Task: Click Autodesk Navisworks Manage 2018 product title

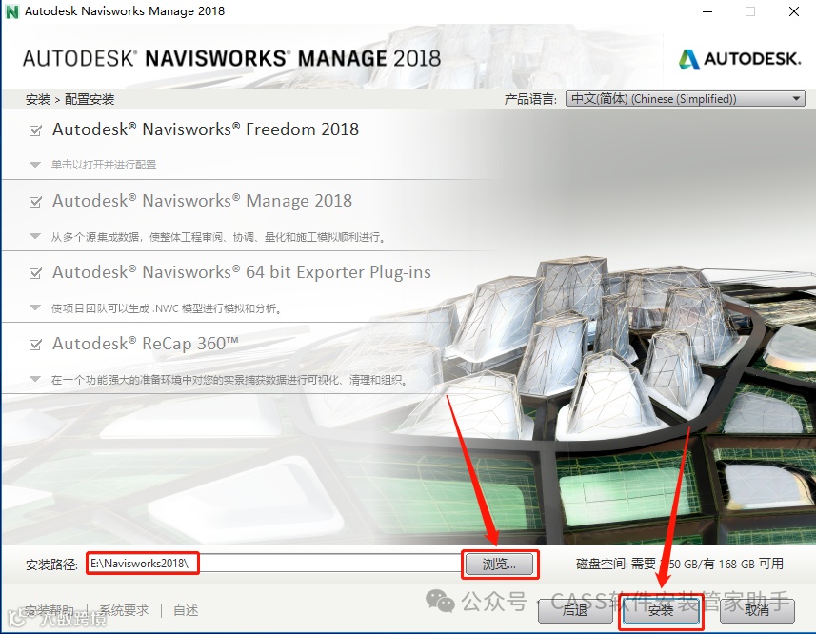Action: click(x=203, y=201)
